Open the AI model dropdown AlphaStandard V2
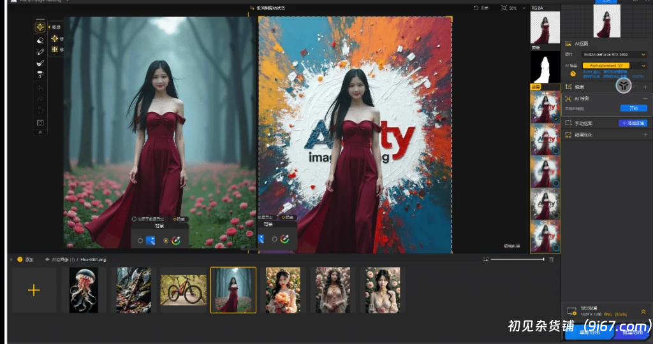653x344 pixels. (614, 66)
